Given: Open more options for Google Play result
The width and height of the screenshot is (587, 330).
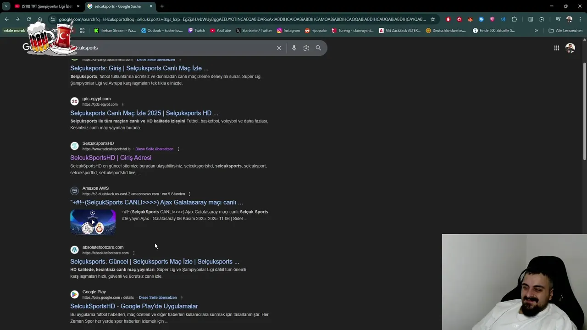Looking at the screenshot, I should (x=182, y=297).
